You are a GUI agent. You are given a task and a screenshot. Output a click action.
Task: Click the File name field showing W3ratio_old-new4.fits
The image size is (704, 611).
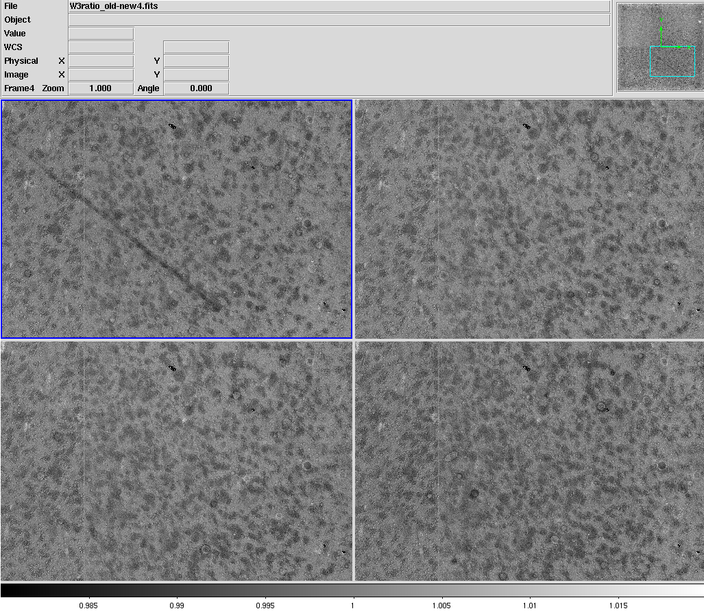point(339,6)
